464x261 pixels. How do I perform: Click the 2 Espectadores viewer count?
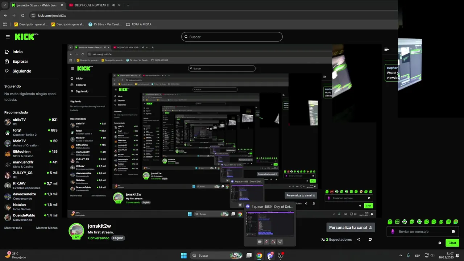[337, 240]
